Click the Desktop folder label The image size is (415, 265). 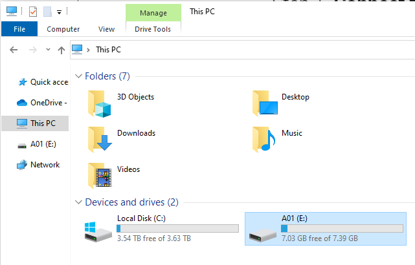295,97
